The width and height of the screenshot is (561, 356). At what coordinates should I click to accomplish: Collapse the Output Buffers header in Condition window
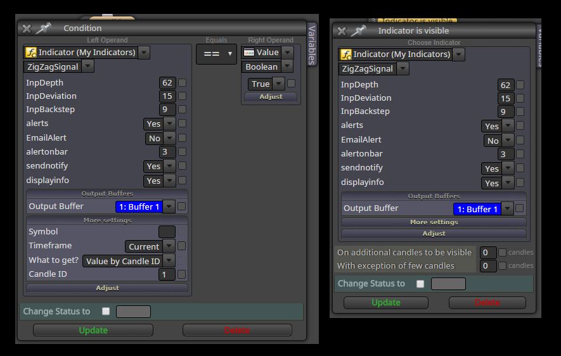[107, 194]
